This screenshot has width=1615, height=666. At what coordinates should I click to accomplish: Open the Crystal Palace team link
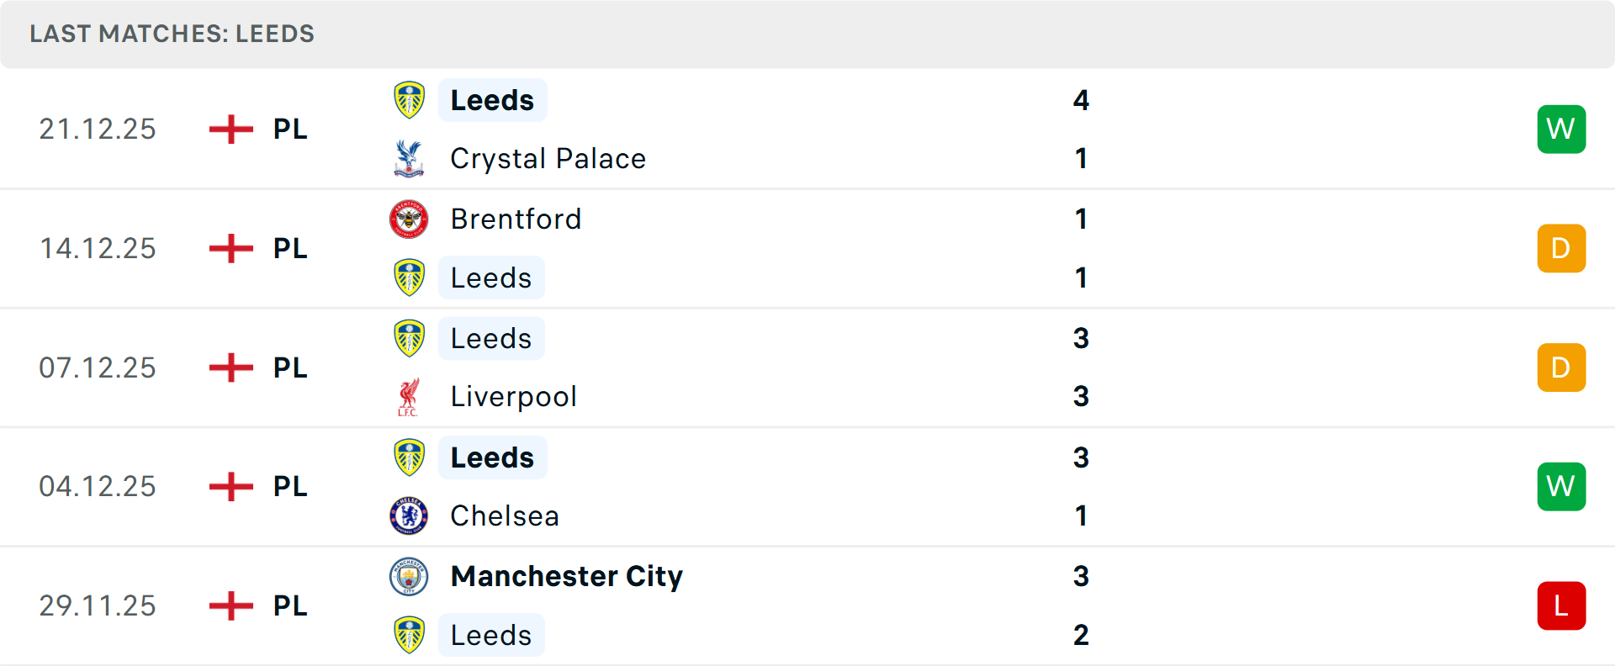click(548, 158)
